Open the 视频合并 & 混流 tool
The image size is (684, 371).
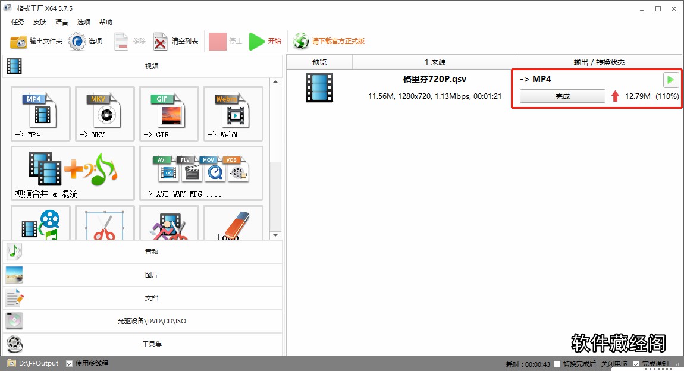(71, 172)
